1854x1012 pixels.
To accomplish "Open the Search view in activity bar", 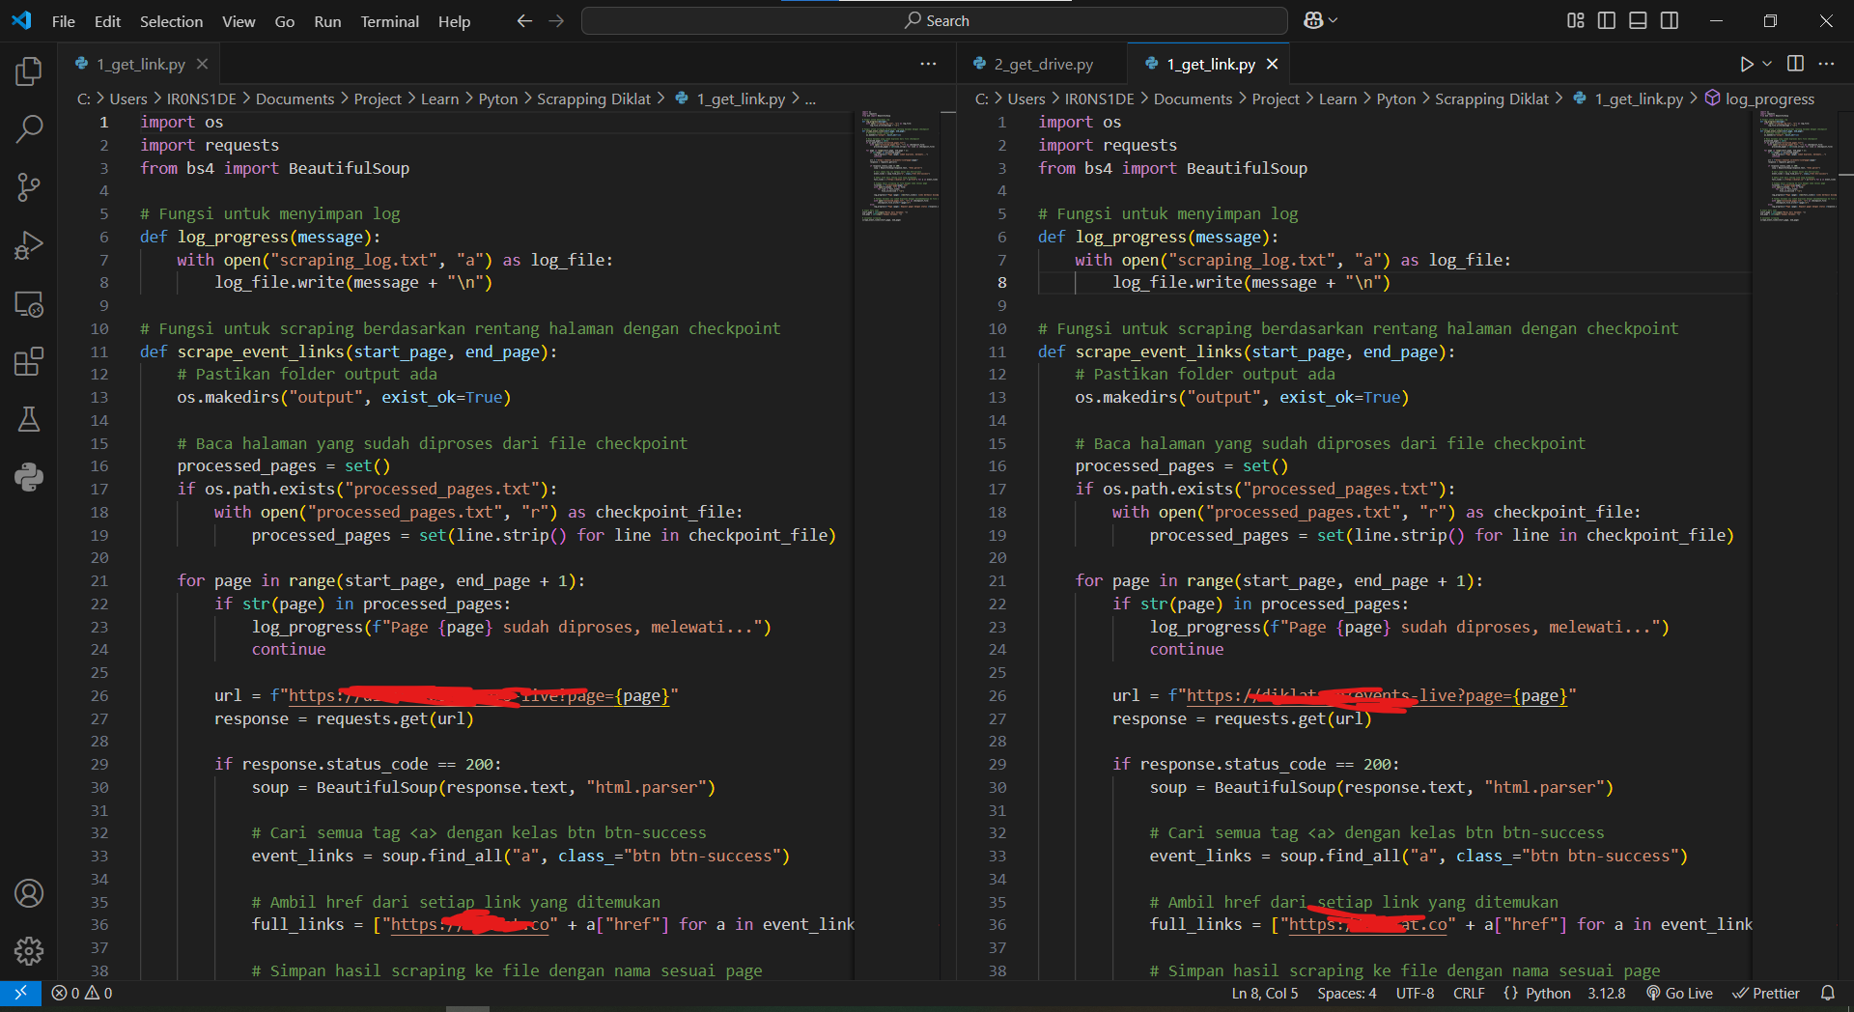I will 29,128.
